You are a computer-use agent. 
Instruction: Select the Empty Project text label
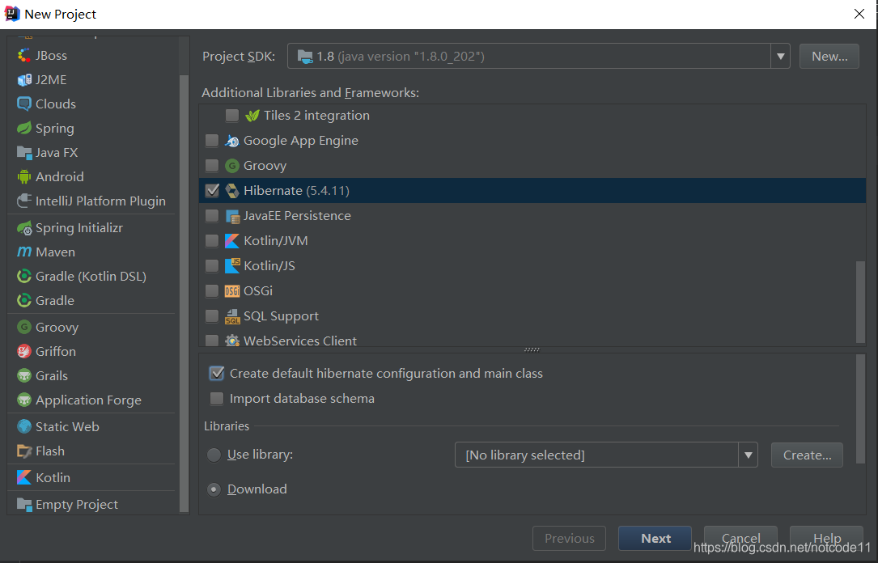(x=77, y=505)
